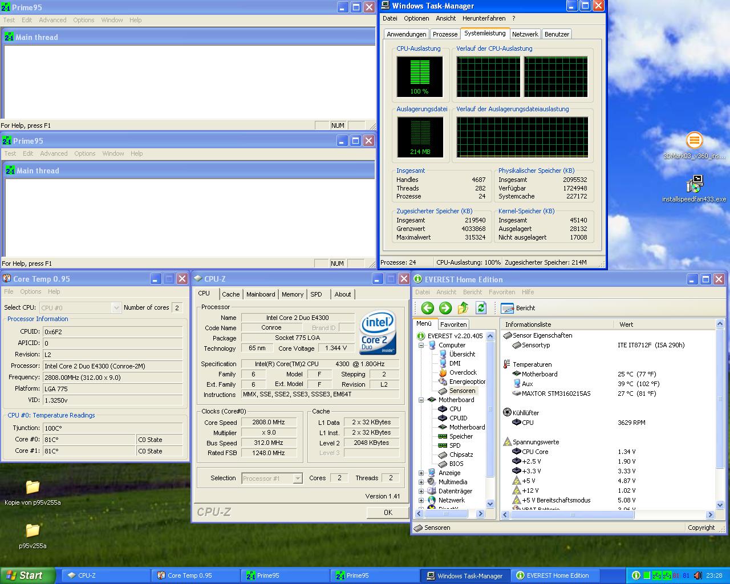Switch to the Memory tab in CPU-Z
Viewport: 730px width, 584px height.
pos(292,294)
